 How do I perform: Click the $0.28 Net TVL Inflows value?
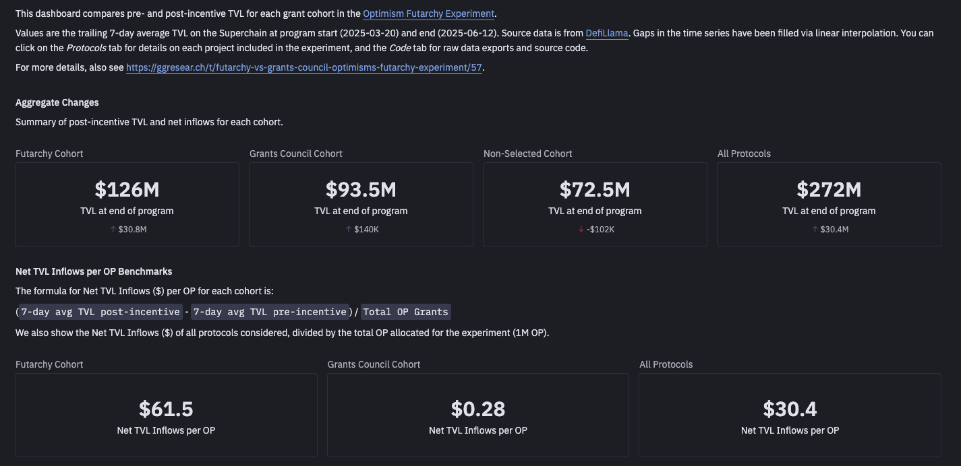478,409
